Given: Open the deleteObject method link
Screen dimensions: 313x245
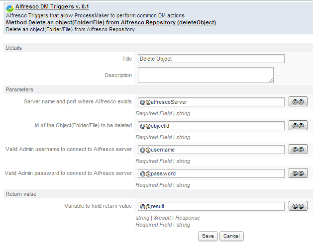Looking at the screenshot, I should [122, 22].
